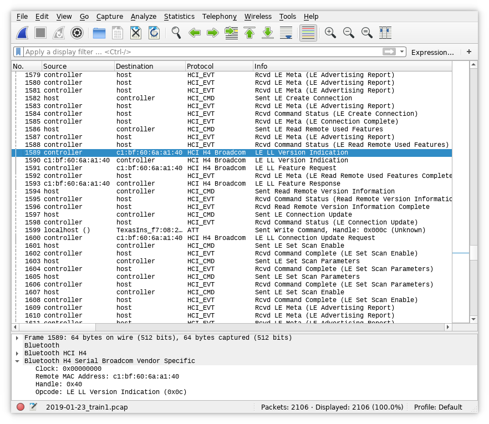Start capture with the shark fin icon

click(x=22, y=33)
